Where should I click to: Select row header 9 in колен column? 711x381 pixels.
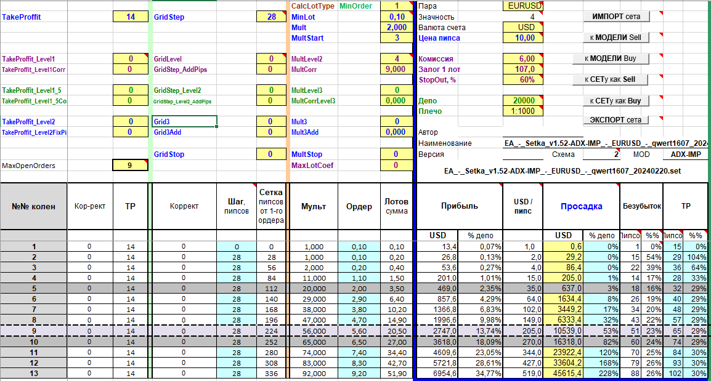click(x=33, y=331)
